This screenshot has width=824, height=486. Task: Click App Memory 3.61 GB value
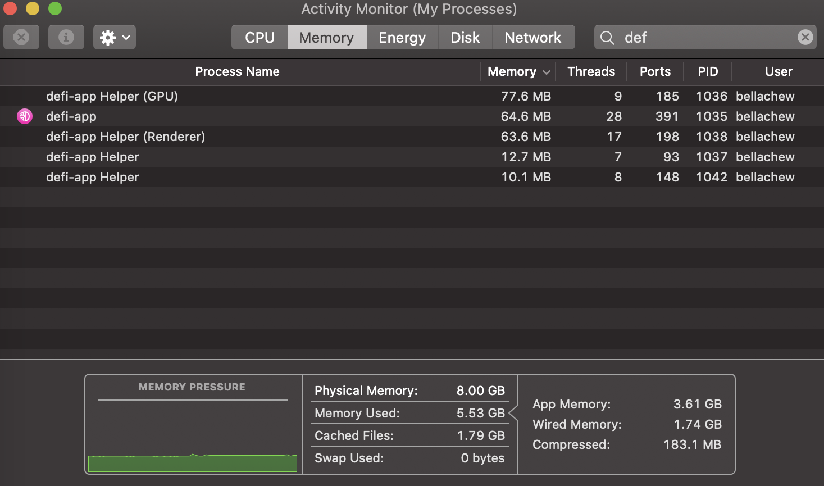coord(698,404)
